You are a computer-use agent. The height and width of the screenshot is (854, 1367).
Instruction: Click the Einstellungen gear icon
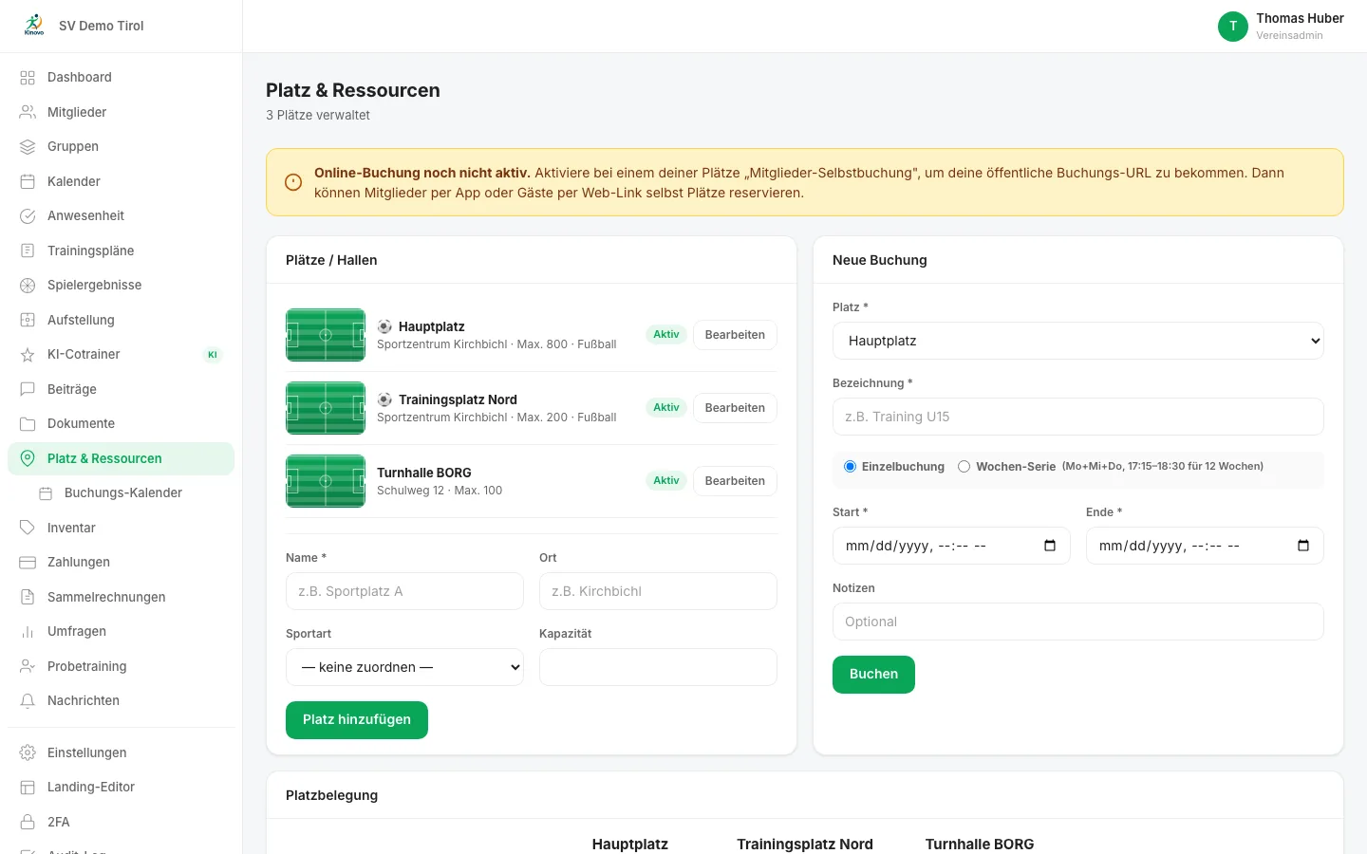pyautogui.click(x=28, y=753)
